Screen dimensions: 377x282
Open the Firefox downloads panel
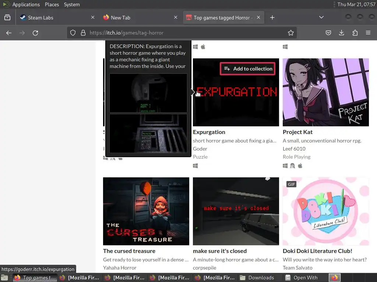pos(341,33)
